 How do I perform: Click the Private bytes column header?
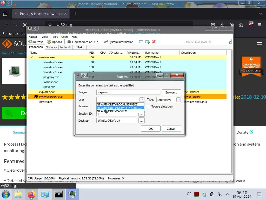tap(134, 53)
